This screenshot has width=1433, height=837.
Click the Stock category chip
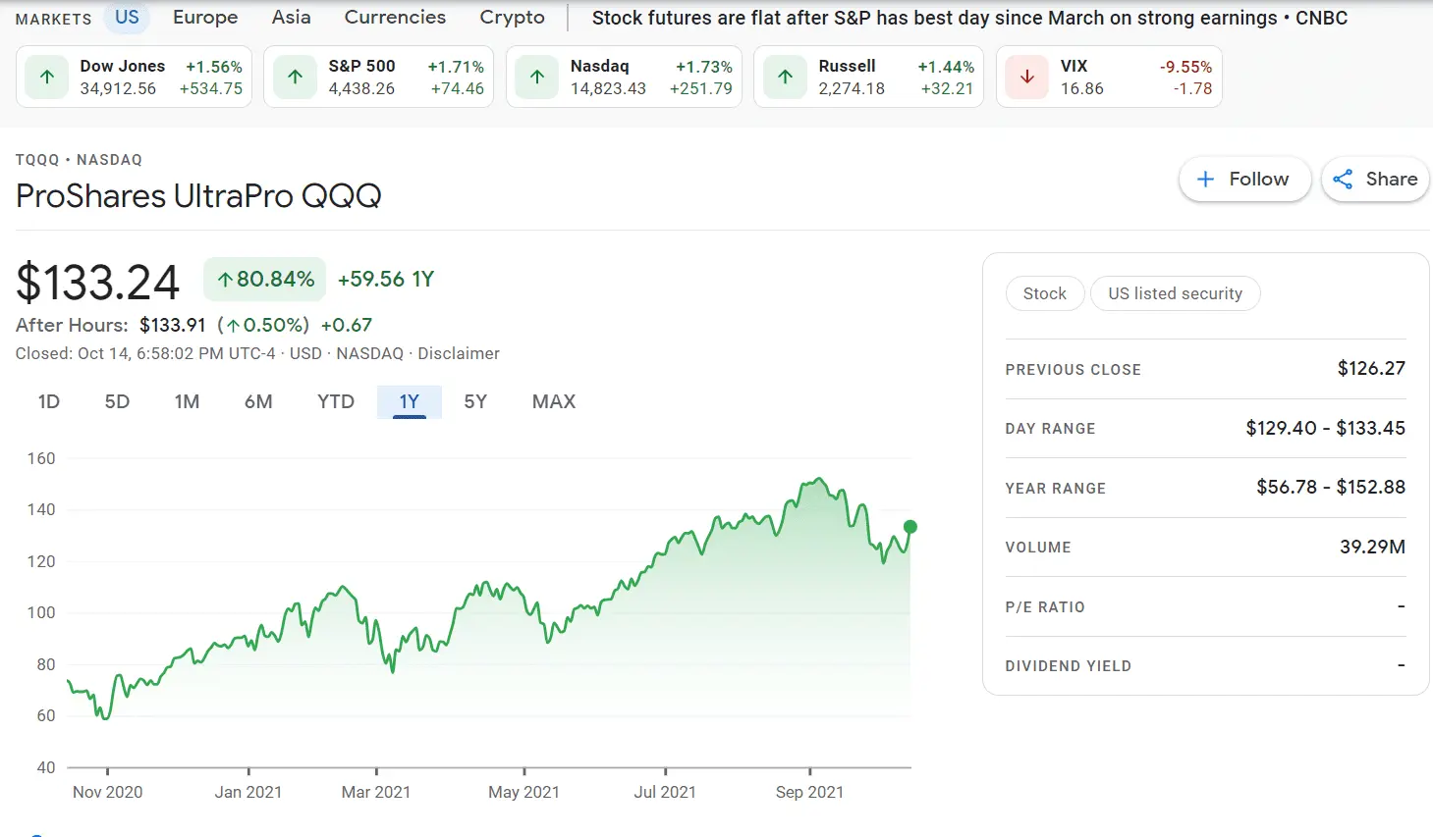[1044, 293]
